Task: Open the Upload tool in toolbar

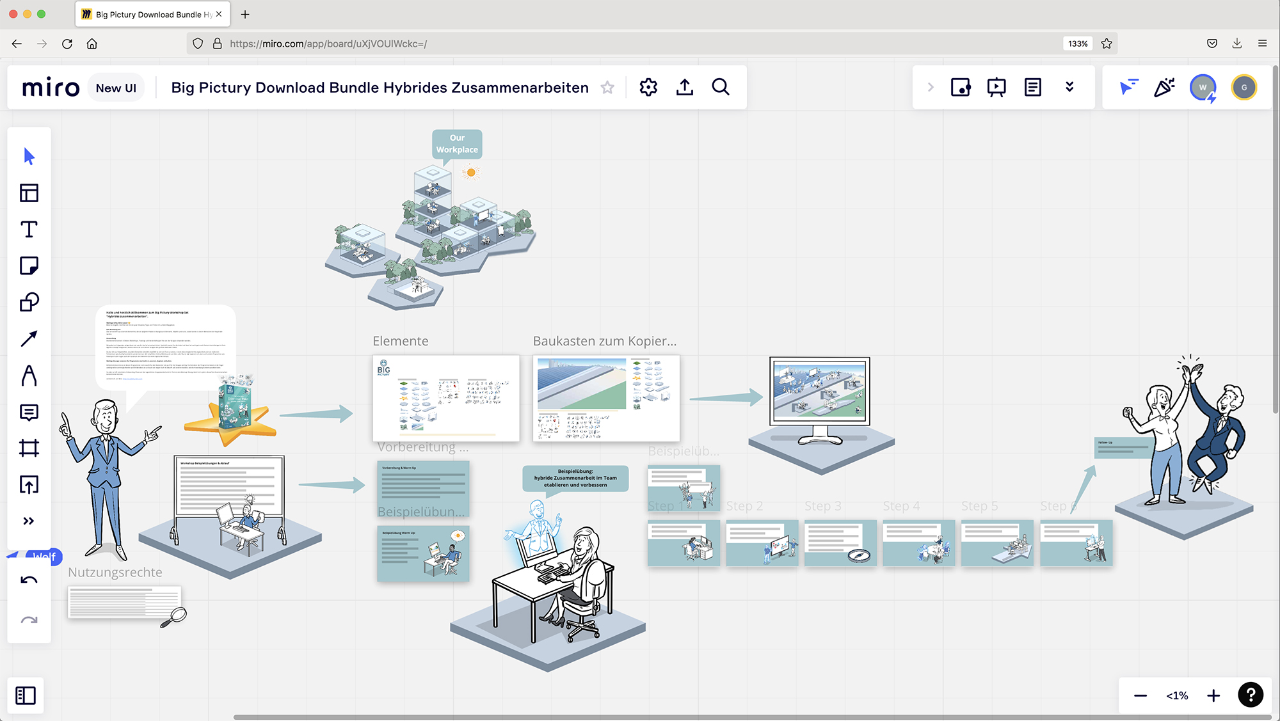Action: [x=29, y=484]
